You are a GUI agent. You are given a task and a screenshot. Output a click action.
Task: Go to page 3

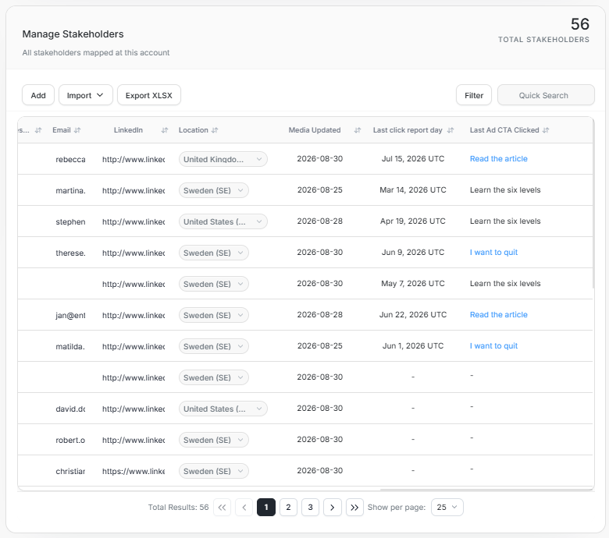[x=310, y=508]
